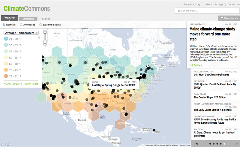Image resolution: width=240 pixels, height=147 pixels.
Task: Click Last Day of Spring Brings Record Cold popup
Action: click(114, 84)
